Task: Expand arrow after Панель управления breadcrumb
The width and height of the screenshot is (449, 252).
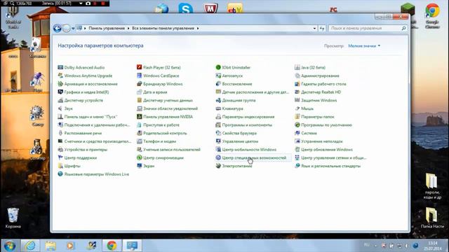Action: pyautogui.click(x=128, y=28)
